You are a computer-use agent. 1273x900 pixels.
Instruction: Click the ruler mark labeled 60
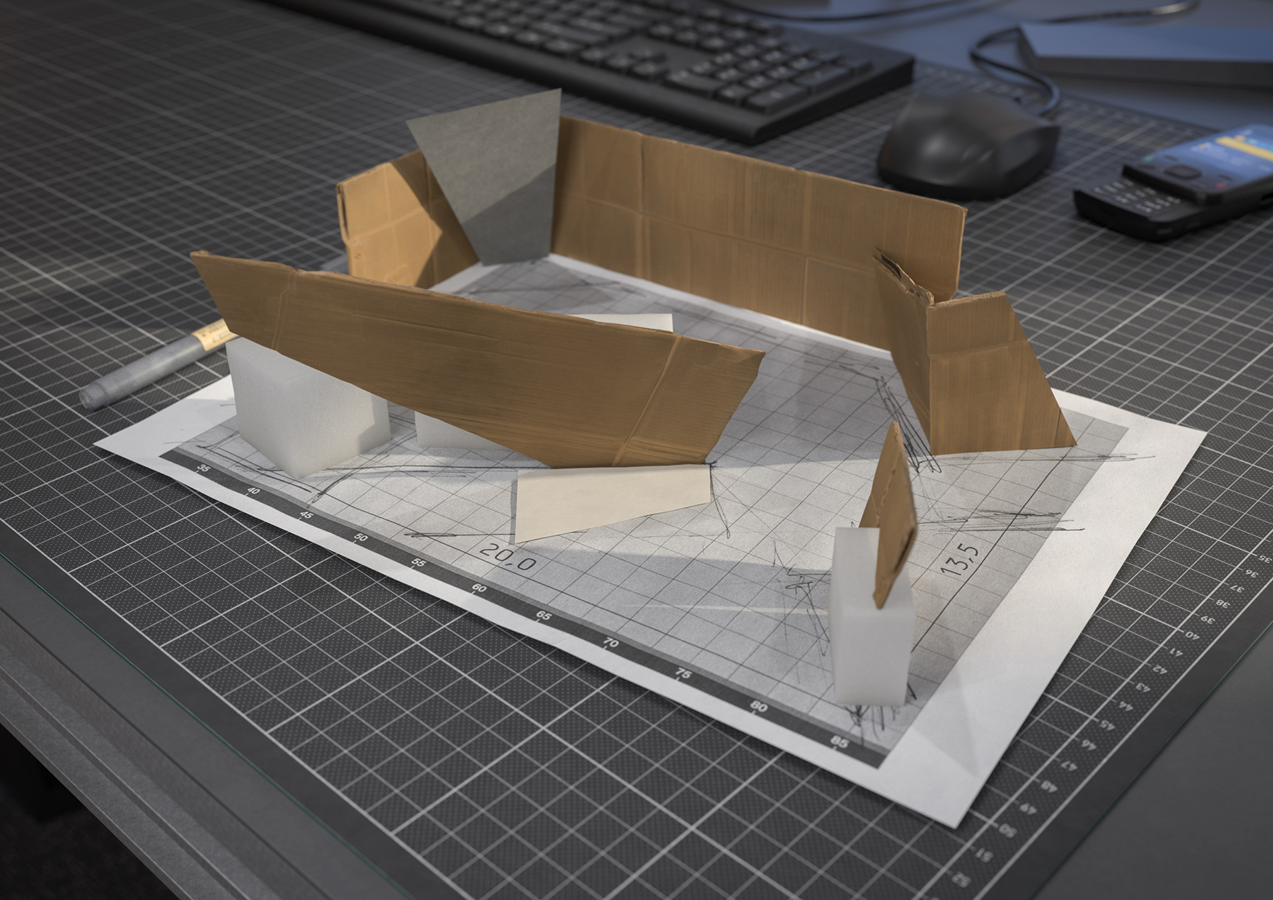pos(479,589)
